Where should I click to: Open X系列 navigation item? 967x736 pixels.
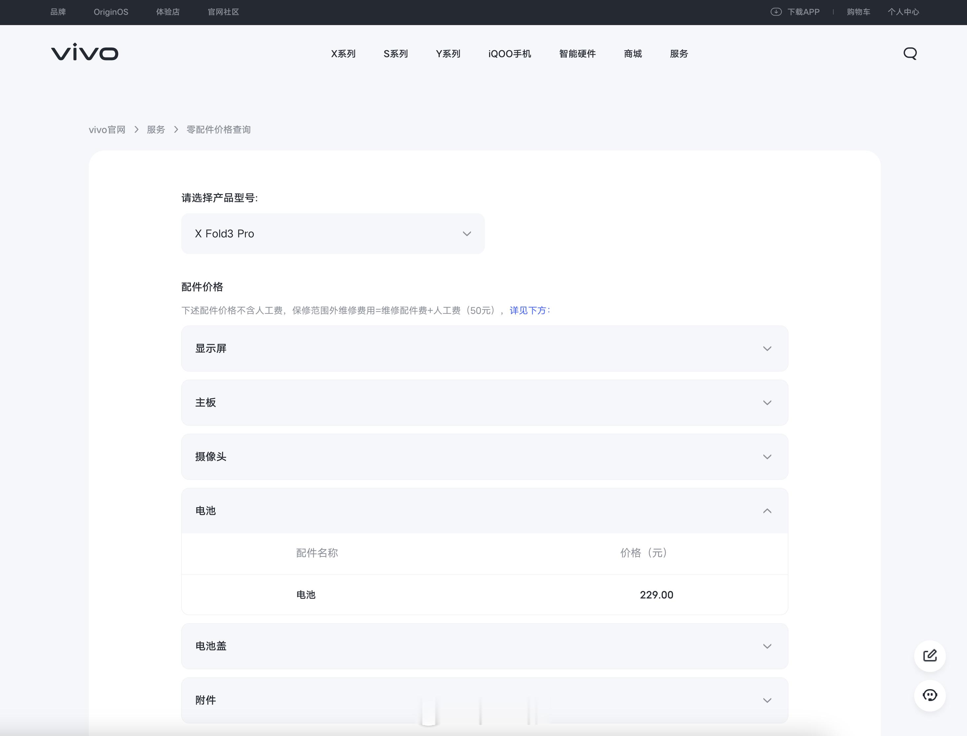click(343, 53)
